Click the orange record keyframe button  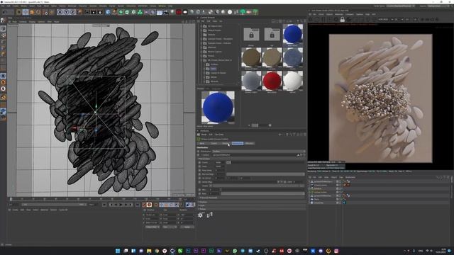pos(149,205)
